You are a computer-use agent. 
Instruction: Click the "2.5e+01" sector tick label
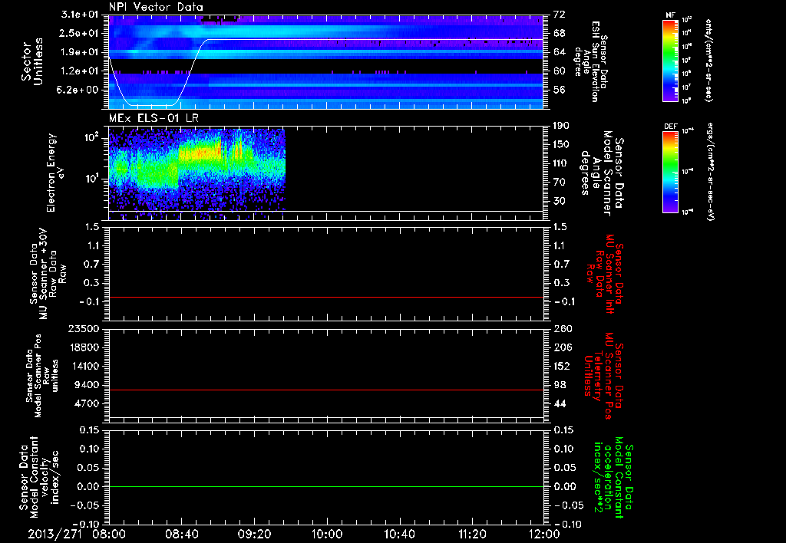80,33
